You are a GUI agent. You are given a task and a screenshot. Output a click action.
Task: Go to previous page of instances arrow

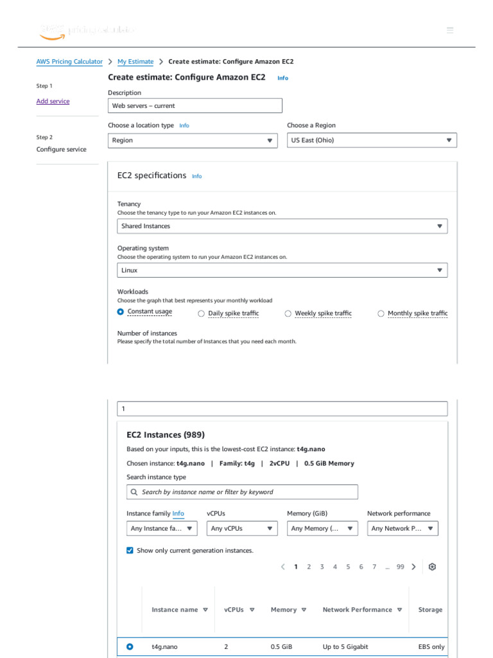coord(283,567)
